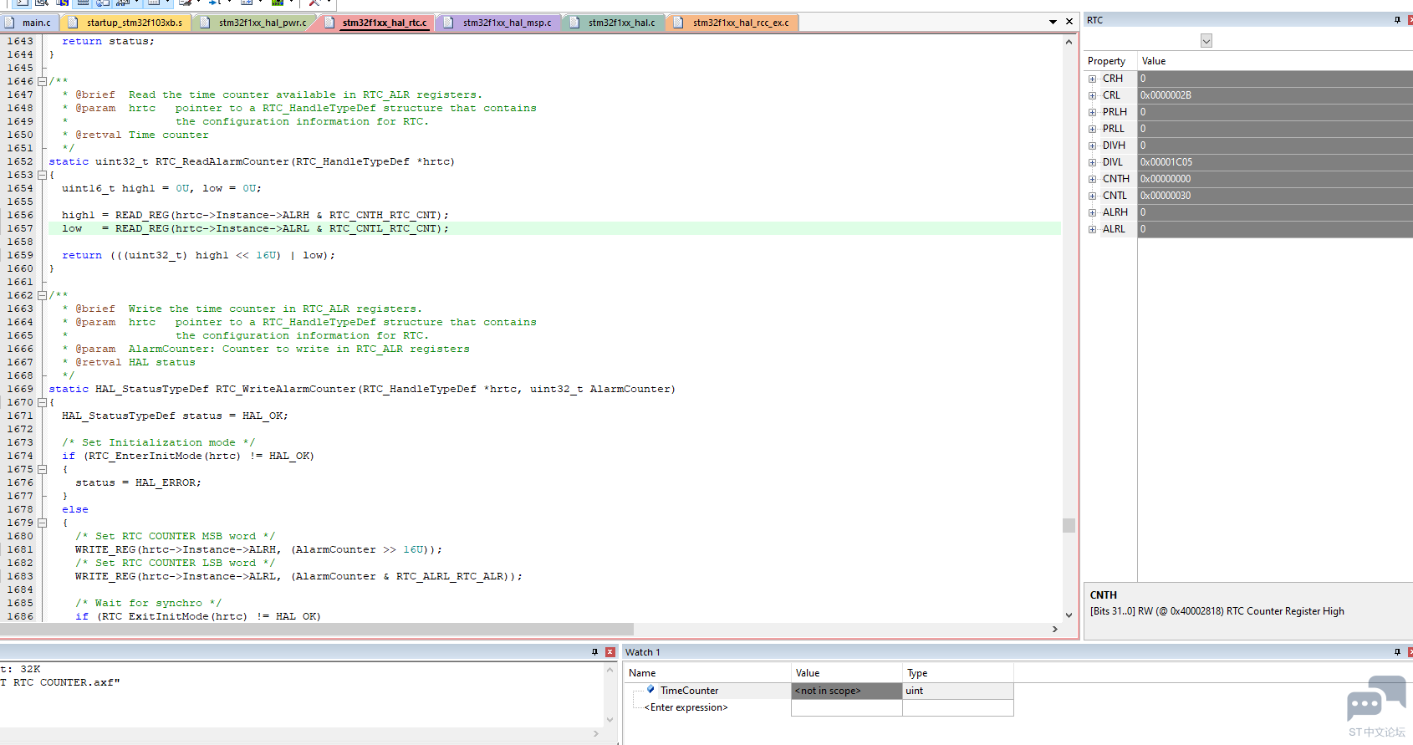
Task: Click the RTC_WriteAlarmCounter function name on line 1669
Action: click(285, 389)
